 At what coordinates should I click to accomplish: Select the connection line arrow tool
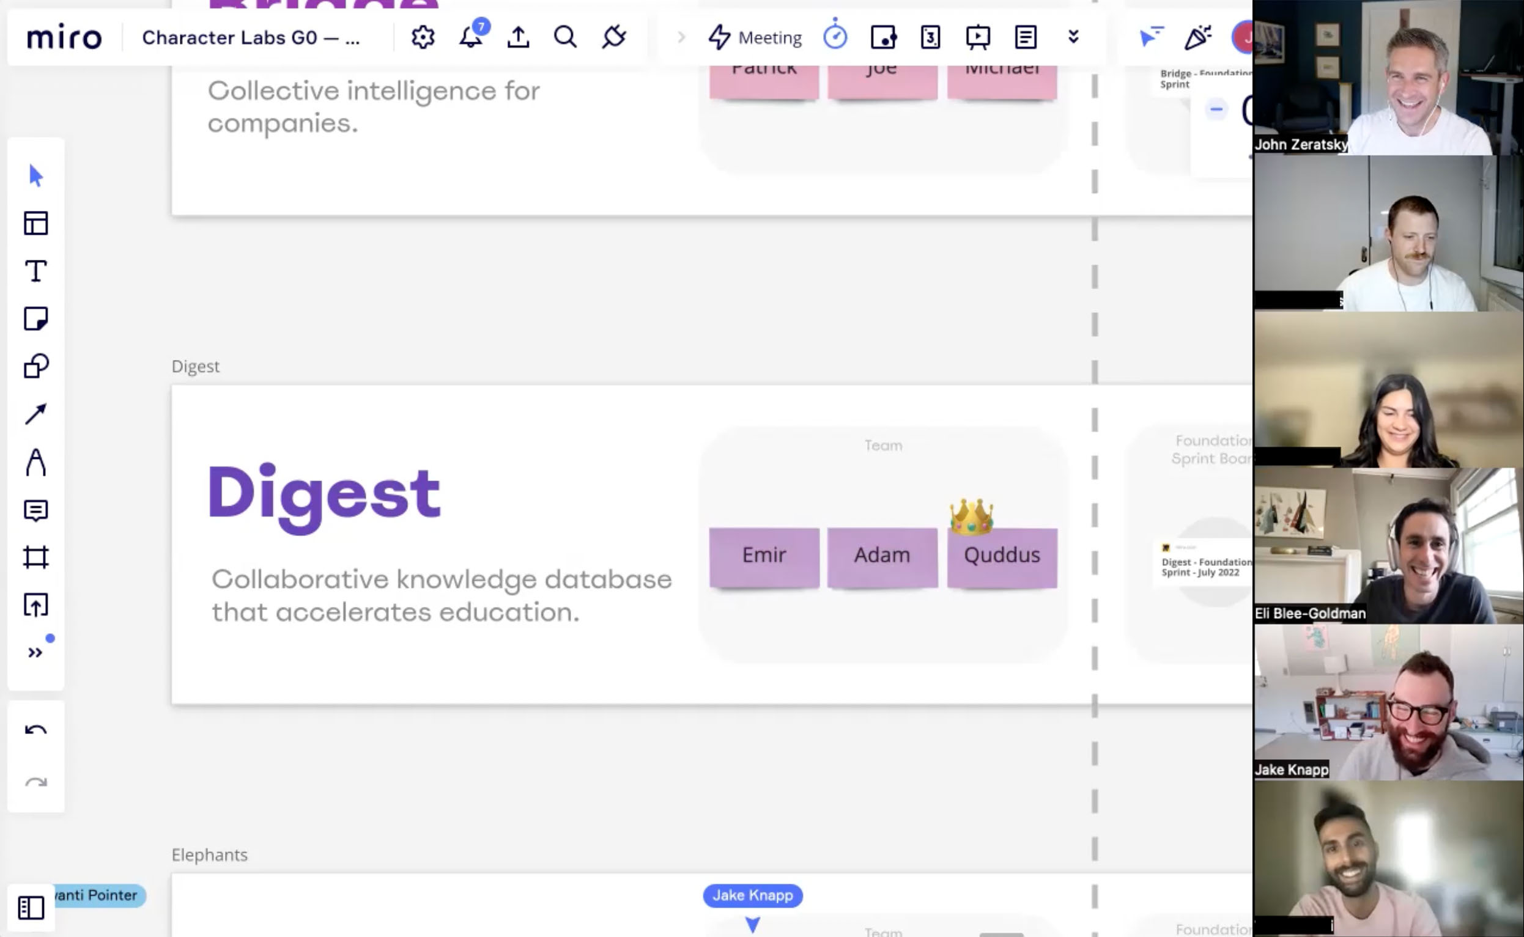36,414
